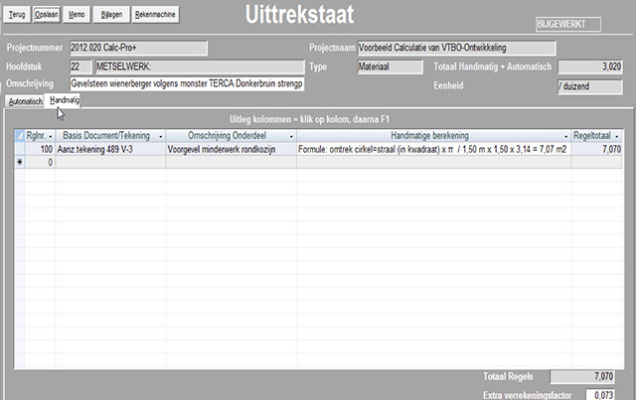Screen dimensions: 636x400
Task: Click the Eenheid field showing / duizend
Action: coord(591,86)
